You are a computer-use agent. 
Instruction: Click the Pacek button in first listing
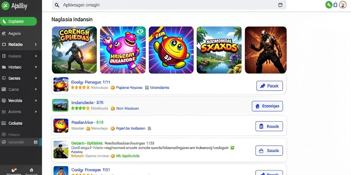[269, 86]
